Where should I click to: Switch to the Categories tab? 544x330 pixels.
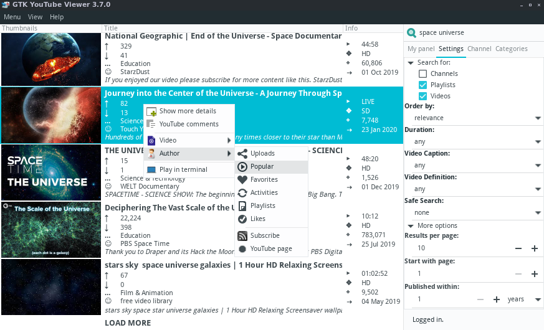[x=512, y=49]
